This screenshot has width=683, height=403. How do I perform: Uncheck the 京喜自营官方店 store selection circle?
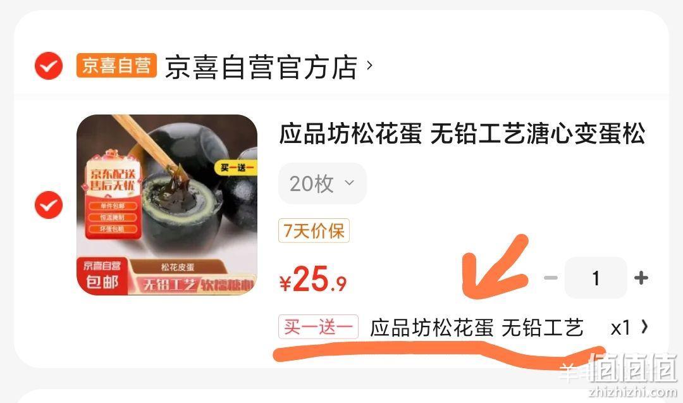pyautogui.click(x=48, y=66)
